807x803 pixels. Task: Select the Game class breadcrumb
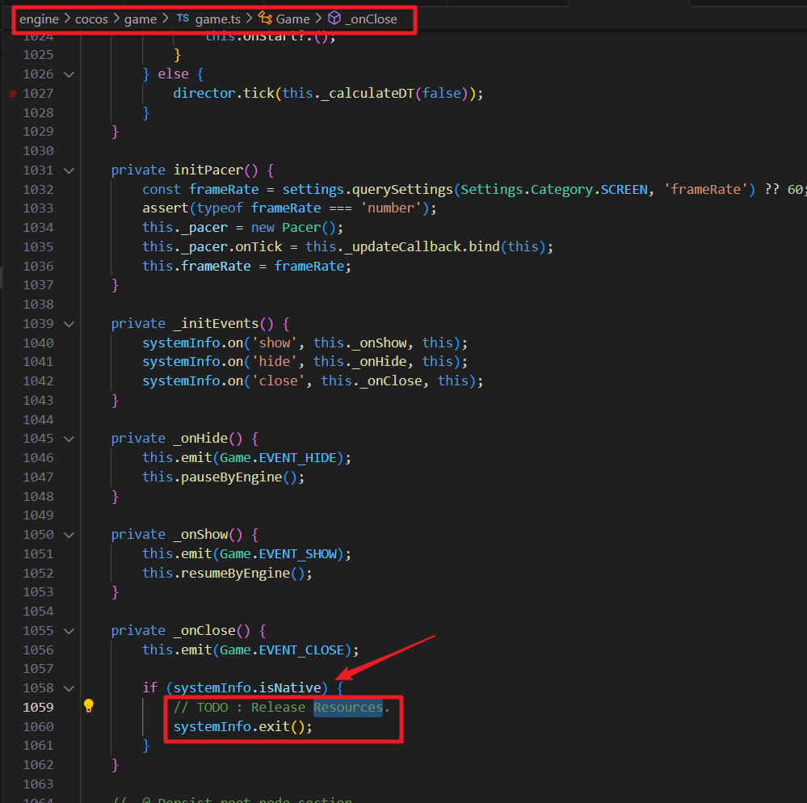(292, 19)
